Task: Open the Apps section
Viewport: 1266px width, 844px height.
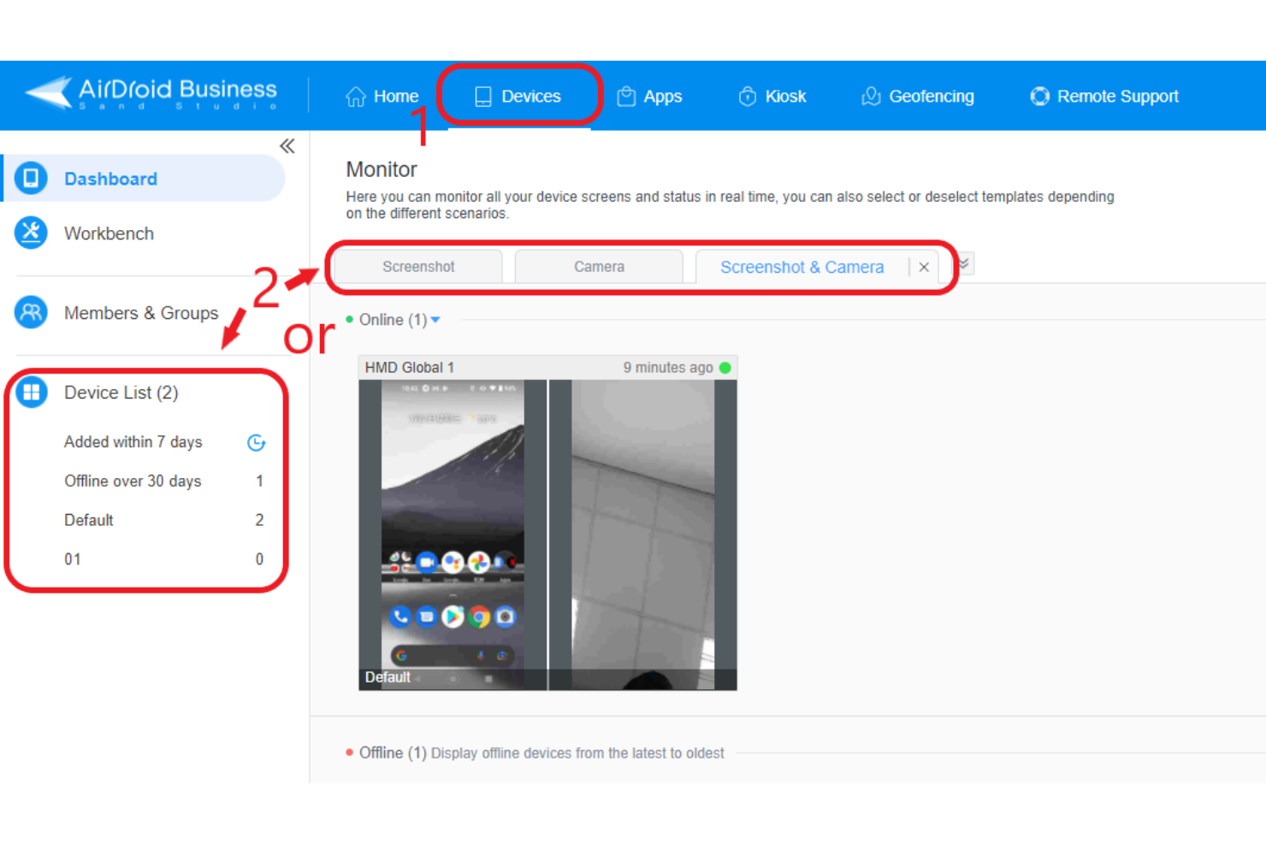Action: click(649, 97)
